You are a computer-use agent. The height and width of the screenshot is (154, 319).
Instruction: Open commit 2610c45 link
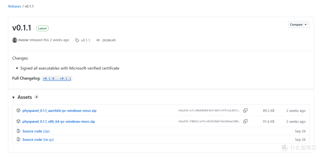109,40
